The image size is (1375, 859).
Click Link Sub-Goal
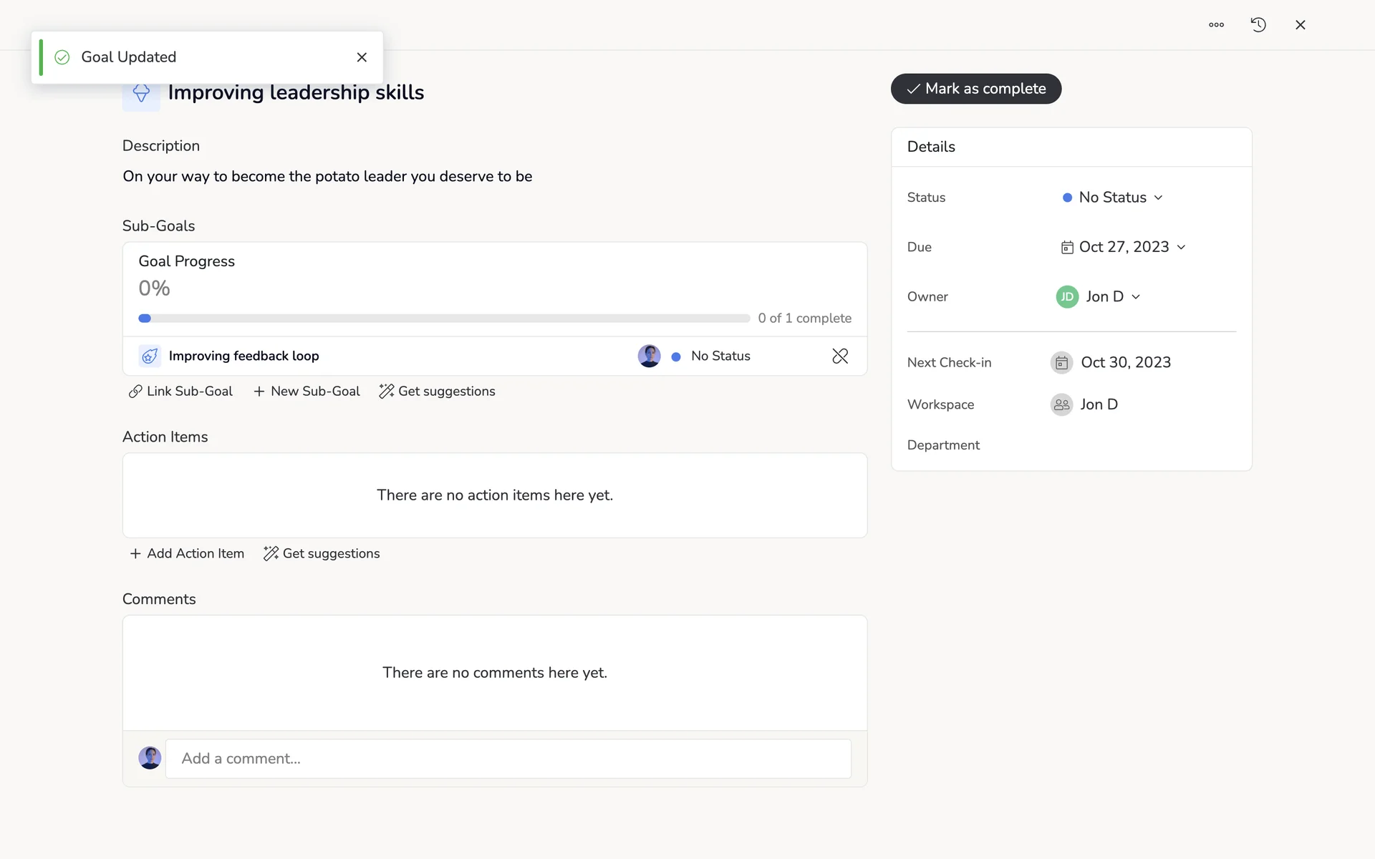(x=180, y=392)
